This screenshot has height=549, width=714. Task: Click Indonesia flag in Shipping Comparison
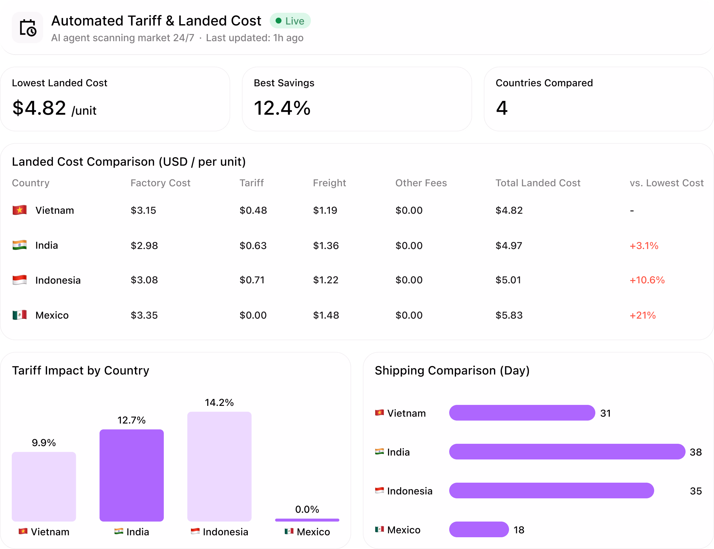[380, 490]
